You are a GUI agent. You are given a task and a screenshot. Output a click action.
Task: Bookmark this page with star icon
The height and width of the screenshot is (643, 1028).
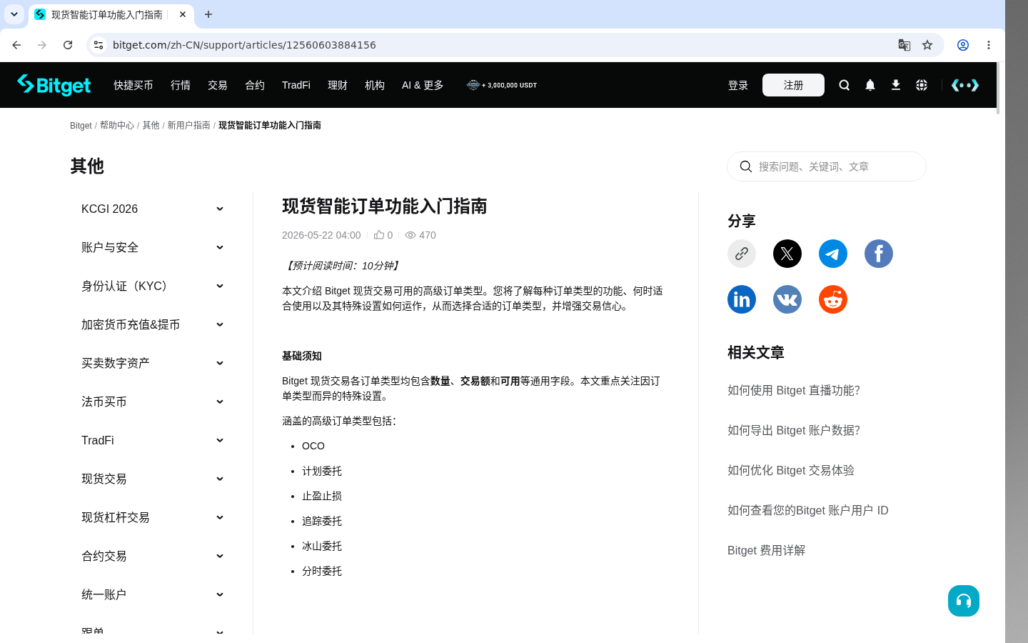(x=927, y=45)
